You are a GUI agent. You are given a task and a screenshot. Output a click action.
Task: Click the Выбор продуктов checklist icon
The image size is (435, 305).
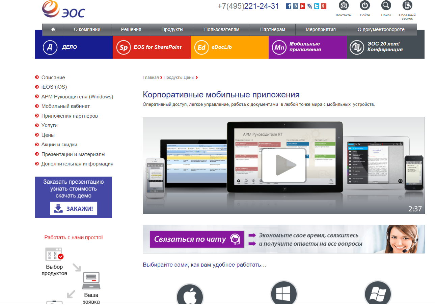(x=54, y=255)
